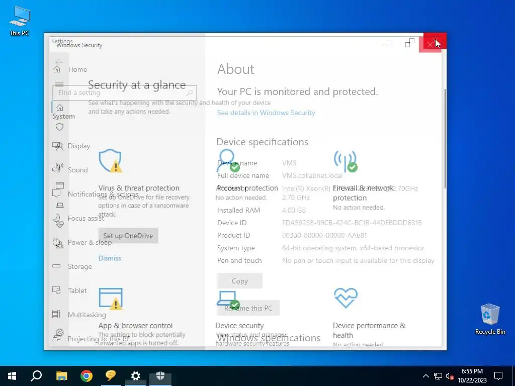Click Device ID value starting FDA59238
The width and height of the screenshot is (515, 386).
click(352, 223)
